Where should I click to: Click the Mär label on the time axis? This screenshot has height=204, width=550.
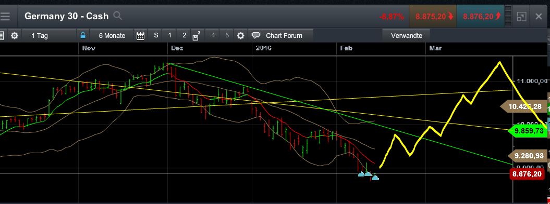[435, 48]
